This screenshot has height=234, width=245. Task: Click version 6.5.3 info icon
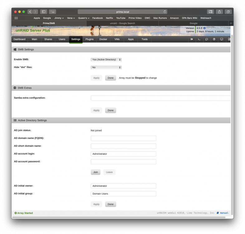pos(204,28)
